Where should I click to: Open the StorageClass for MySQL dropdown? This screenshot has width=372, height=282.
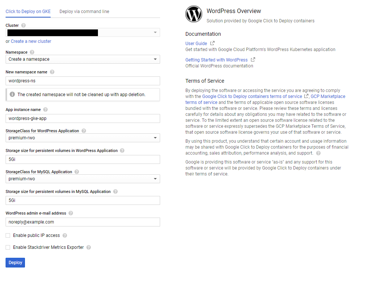tap(155, 179)
